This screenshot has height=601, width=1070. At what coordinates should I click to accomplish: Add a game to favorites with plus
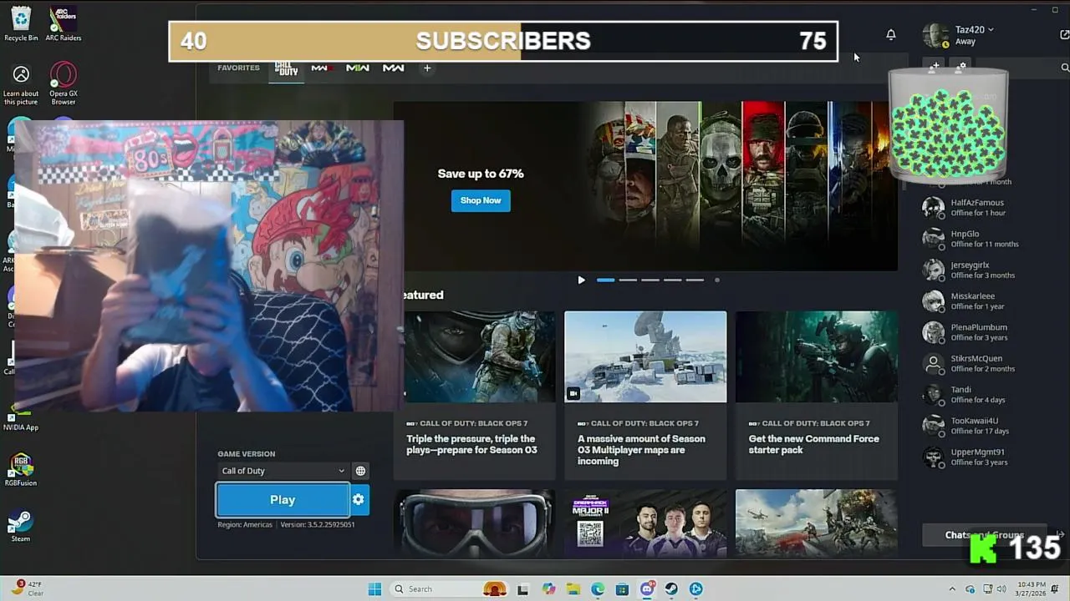pyautogui.click(x=427, y=68)
